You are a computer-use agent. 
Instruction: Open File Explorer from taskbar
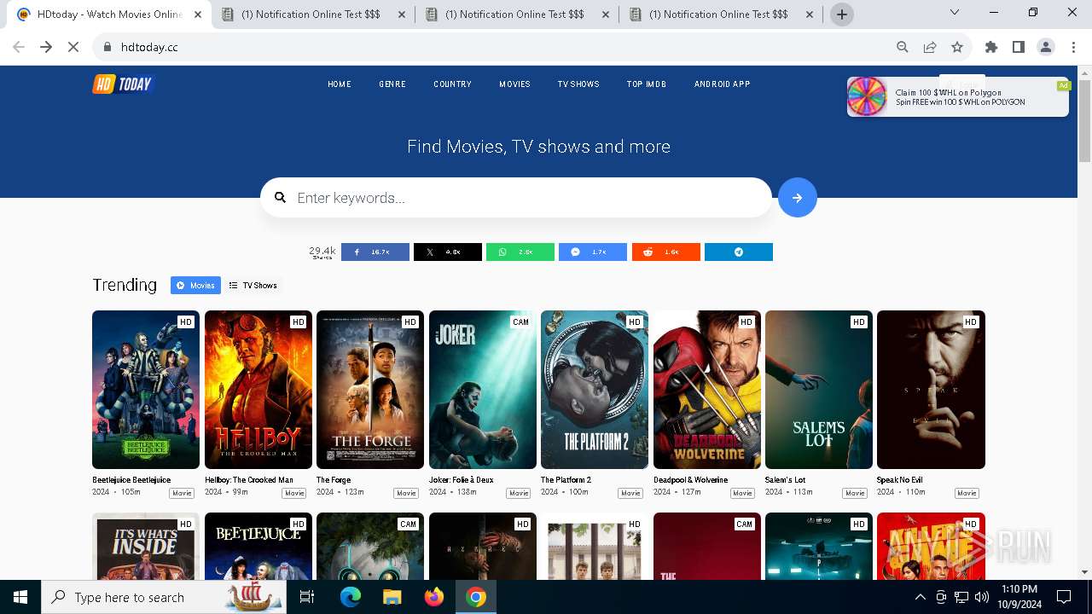coord(392,597)
